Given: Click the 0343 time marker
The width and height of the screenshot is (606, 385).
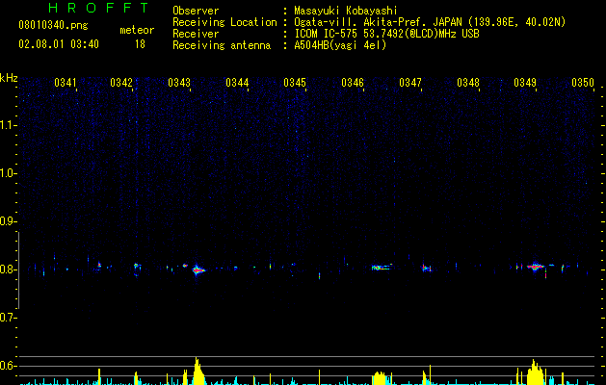Looking at the screenshot, I should pos(179,83).
